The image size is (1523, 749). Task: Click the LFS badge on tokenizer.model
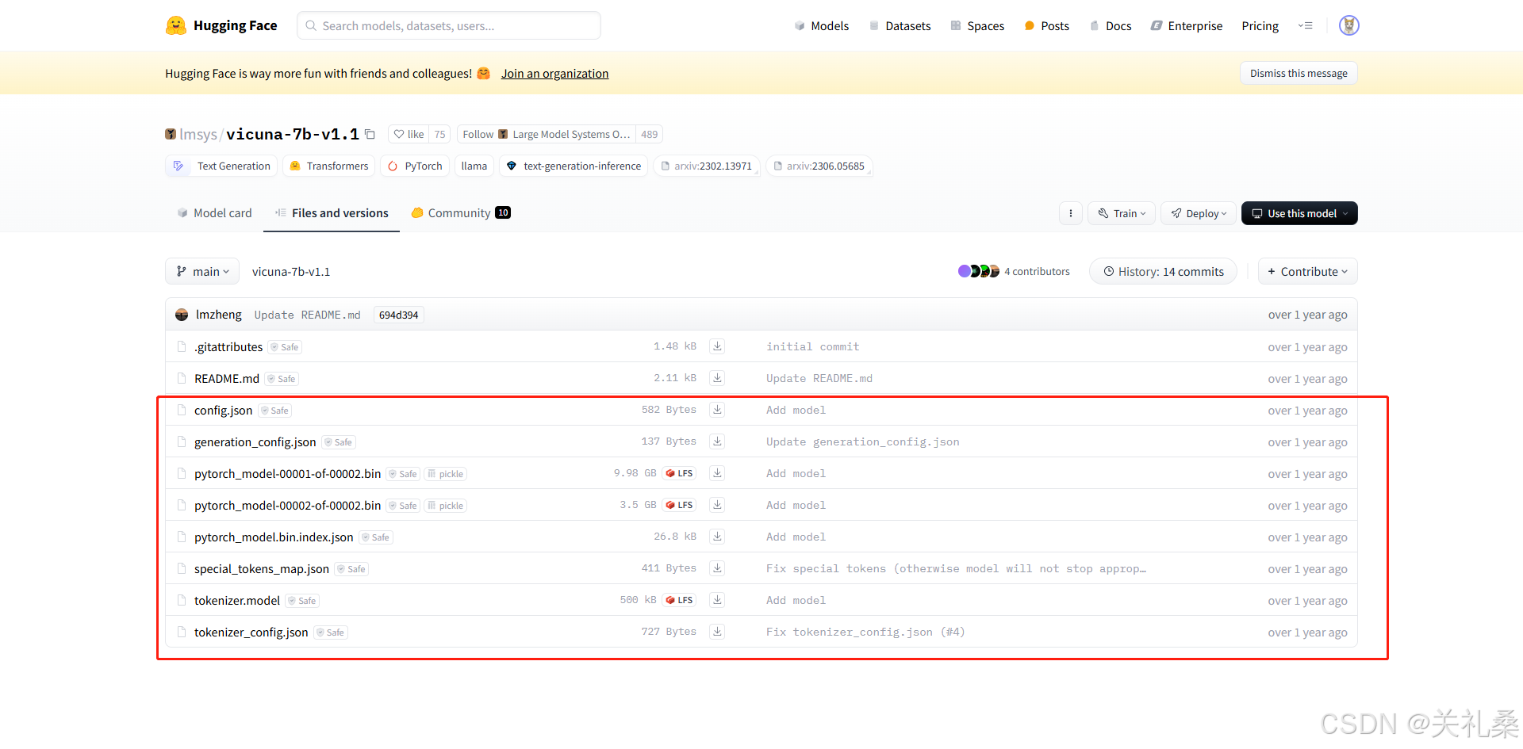(x=679, y=600)
